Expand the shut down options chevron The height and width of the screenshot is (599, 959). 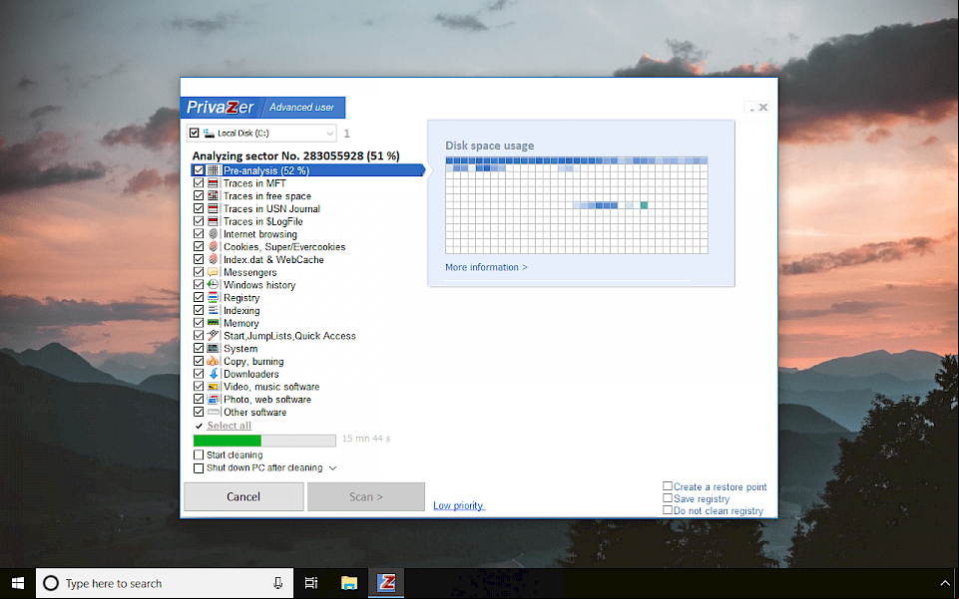[332, 468]
